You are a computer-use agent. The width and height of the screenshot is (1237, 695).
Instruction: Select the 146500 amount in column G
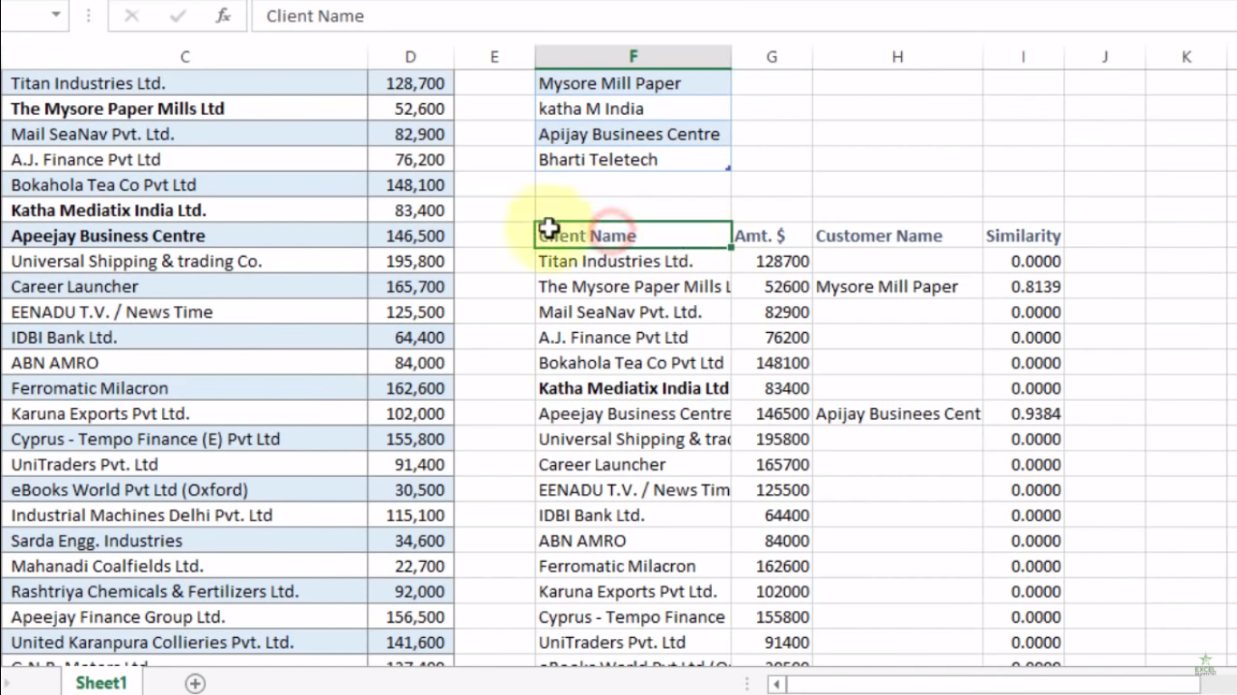pyautogui.click(x=772, y=414)
